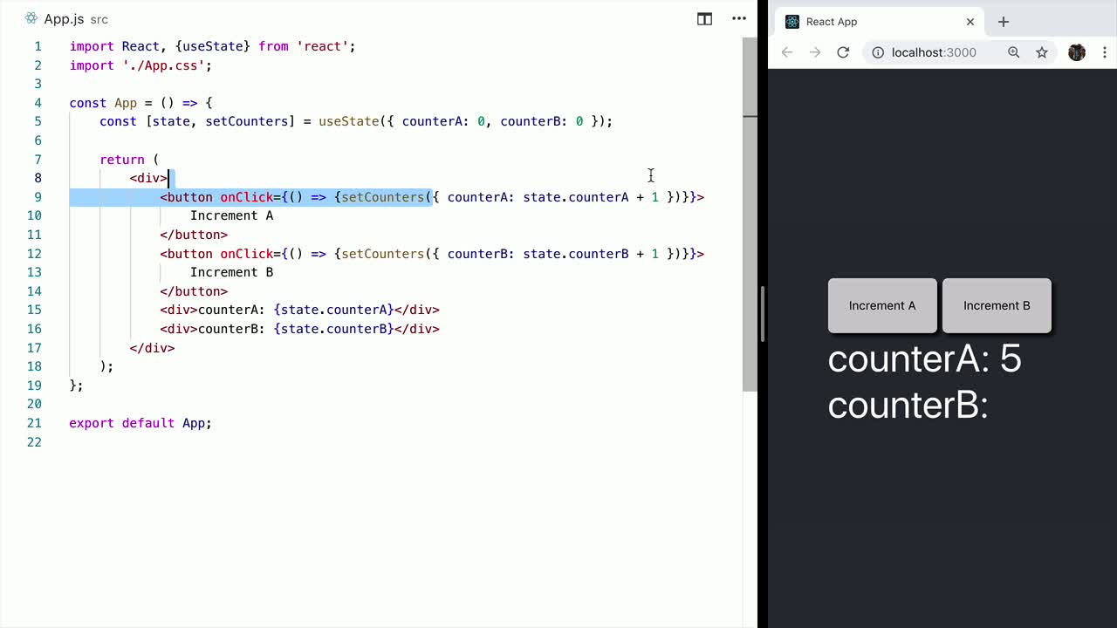Open the Chrome three-dot menu
The image size is (1117, 628).
pos(1105,52)
